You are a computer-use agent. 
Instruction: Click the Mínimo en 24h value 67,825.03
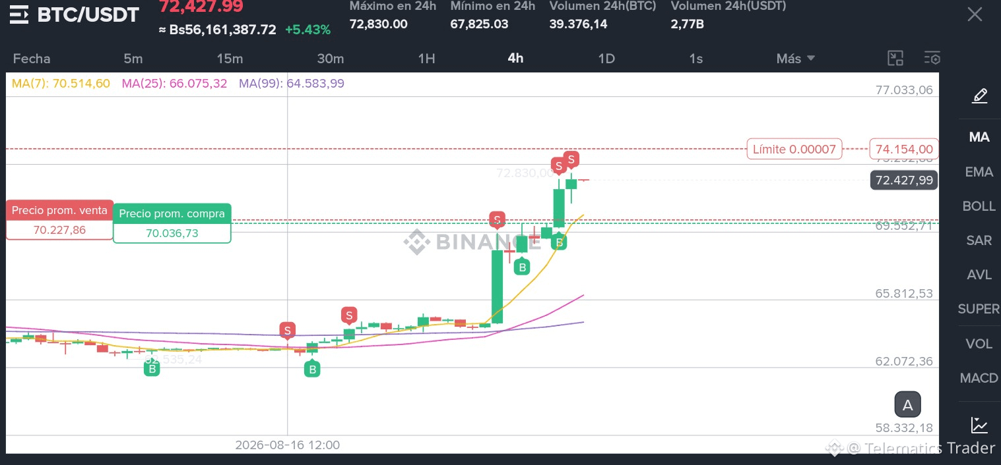tap(479, 24)
